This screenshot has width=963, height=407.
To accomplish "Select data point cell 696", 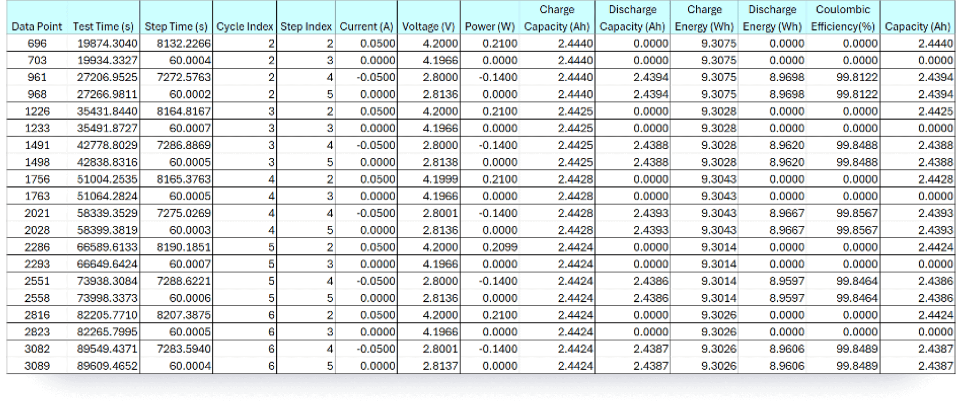I will click(x=37, y=44).
